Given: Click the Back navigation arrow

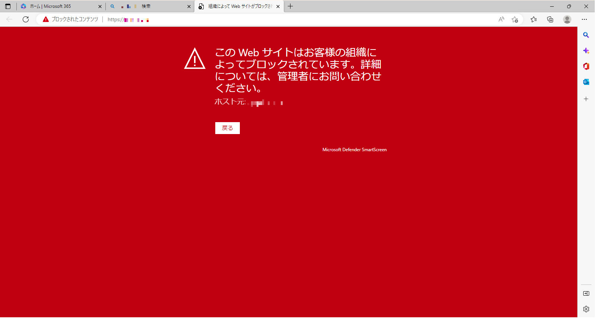Looking at the screenshot, I should coord(9,19).
